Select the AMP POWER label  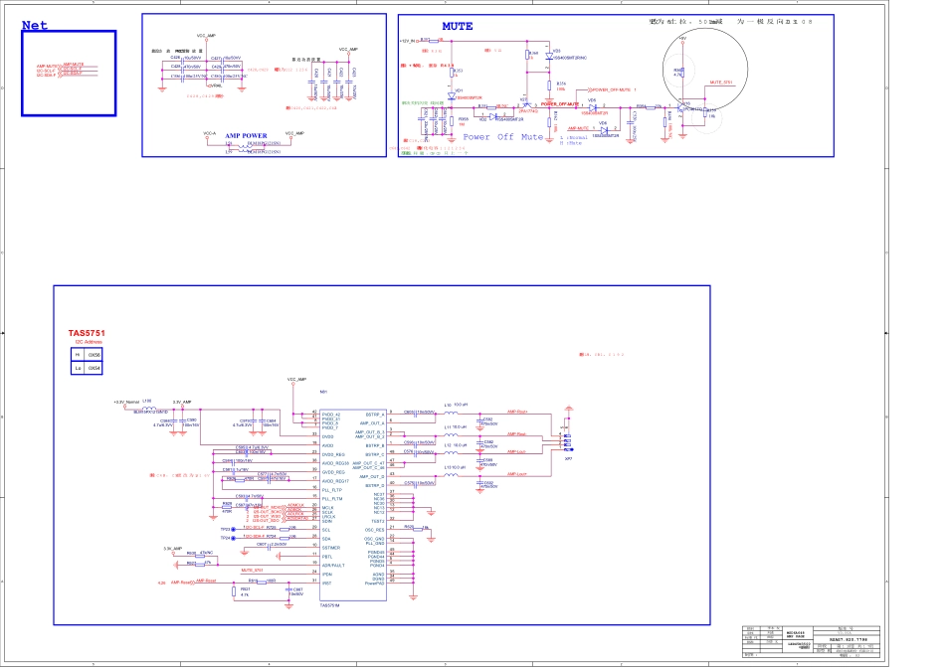pos(246,135)
